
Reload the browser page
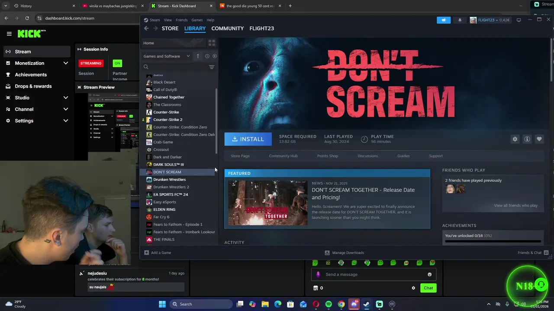27,18
